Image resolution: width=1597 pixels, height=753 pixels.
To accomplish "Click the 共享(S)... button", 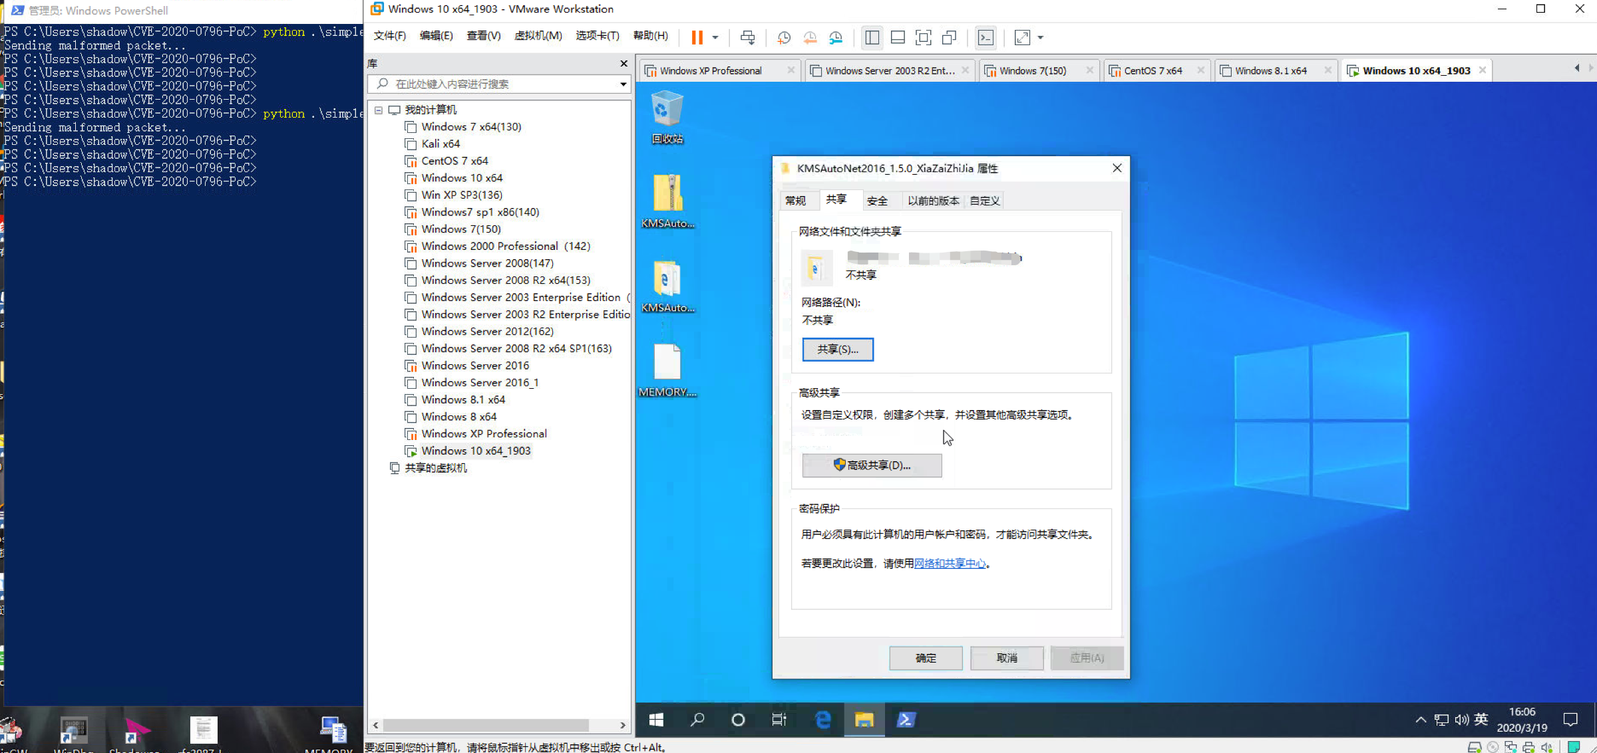I will pyautogui.click(x=838, y=349).
